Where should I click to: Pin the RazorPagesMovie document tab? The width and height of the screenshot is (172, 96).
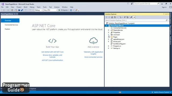(x=15, y=14)
